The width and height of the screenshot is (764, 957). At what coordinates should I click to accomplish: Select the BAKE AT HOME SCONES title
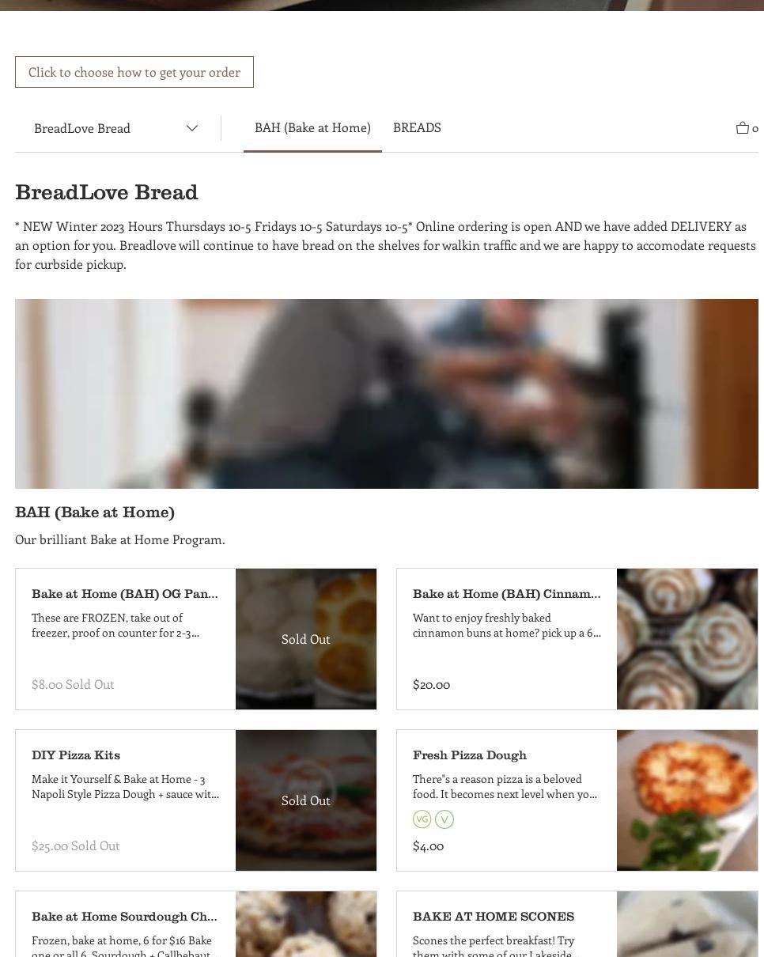click(x=494, y=917)
